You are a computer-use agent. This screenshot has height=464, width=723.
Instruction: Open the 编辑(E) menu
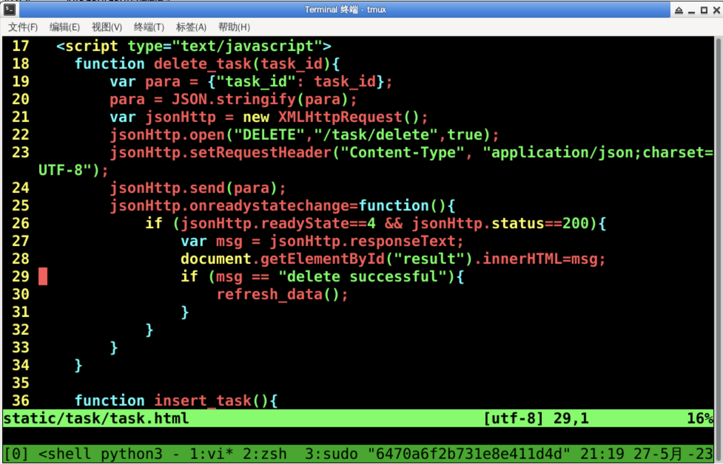pyautogui.click(x=65, y=27)
